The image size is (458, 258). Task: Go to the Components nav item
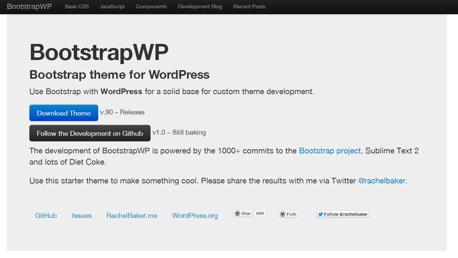151,6
